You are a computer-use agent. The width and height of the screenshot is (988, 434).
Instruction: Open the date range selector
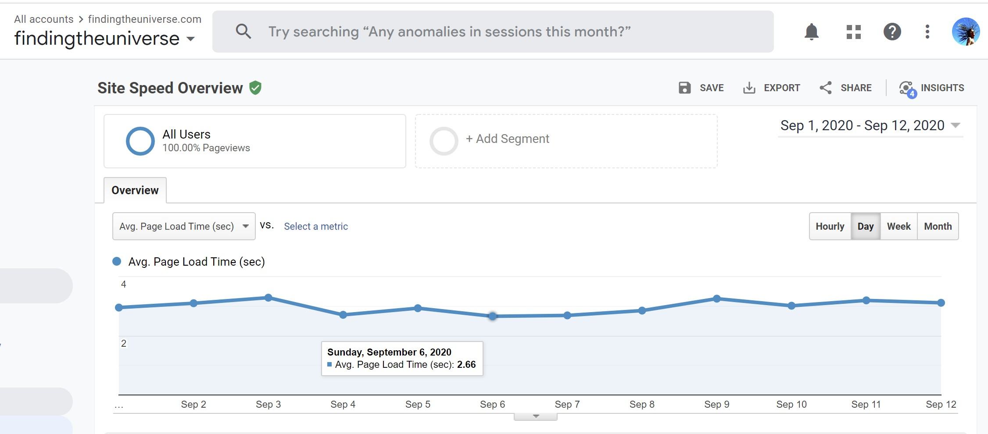point(870,125)
